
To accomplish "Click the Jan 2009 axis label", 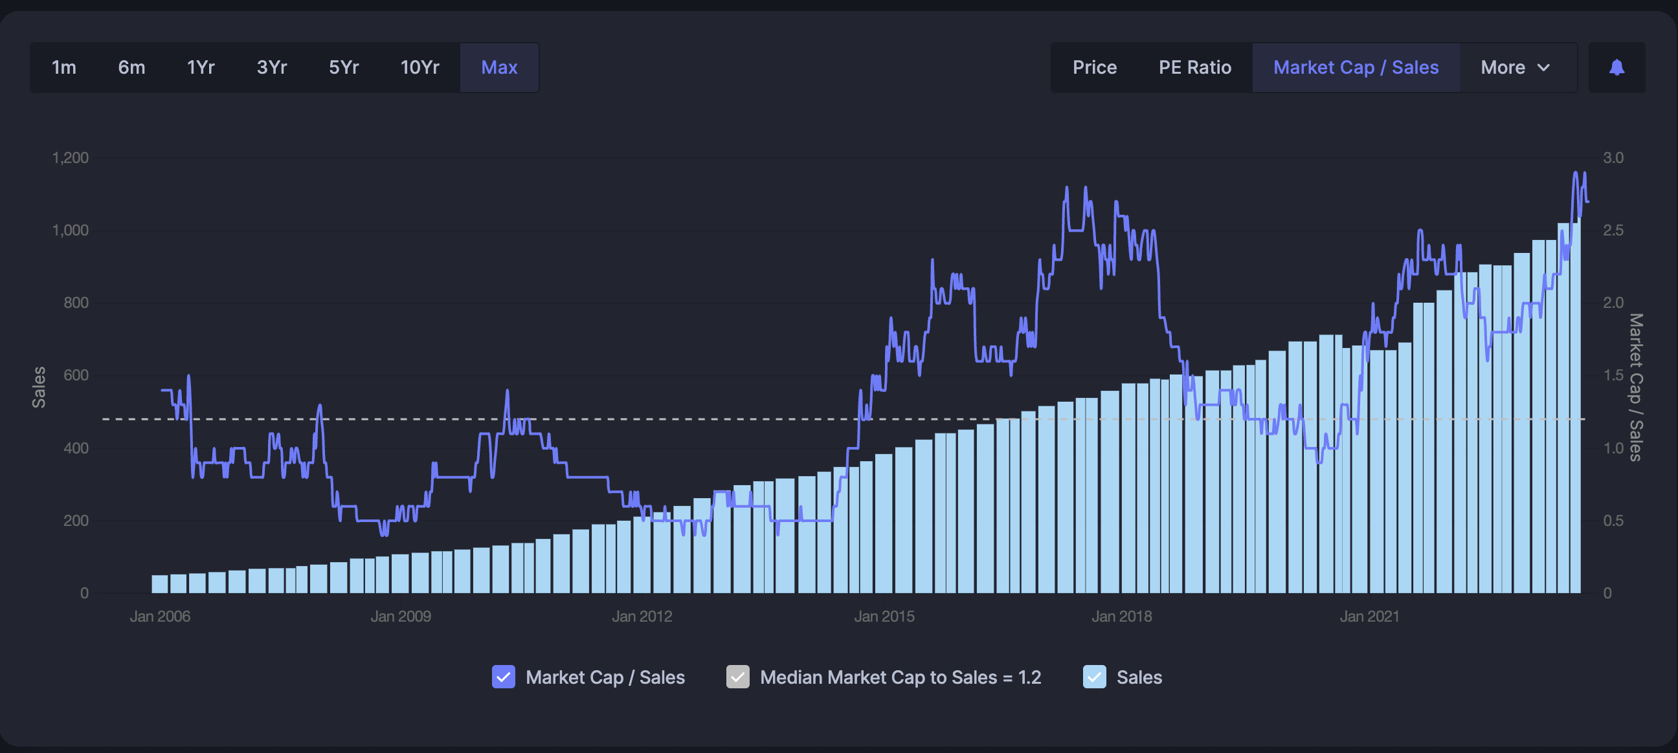I will tap(401, 617).
